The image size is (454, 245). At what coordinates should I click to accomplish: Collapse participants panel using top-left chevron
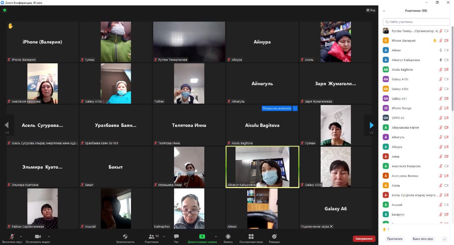pos(384,11)
